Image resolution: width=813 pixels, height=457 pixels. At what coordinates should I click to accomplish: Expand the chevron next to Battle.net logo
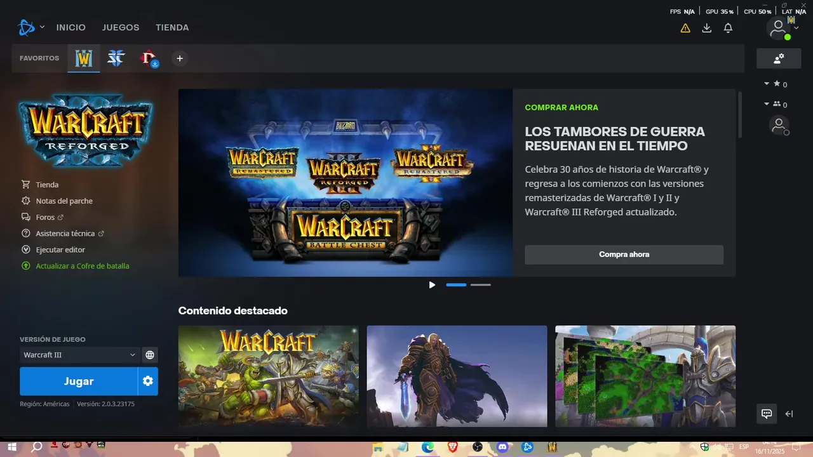(42, 27)
